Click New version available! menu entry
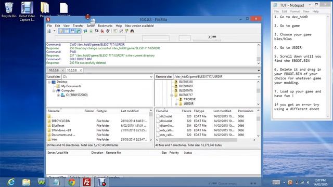 [x=139, y=25]
